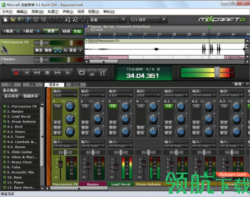Toggle the metronome icon
This screenshot has height=197, width=250.
pyautogui.click(x=92, y=73)
